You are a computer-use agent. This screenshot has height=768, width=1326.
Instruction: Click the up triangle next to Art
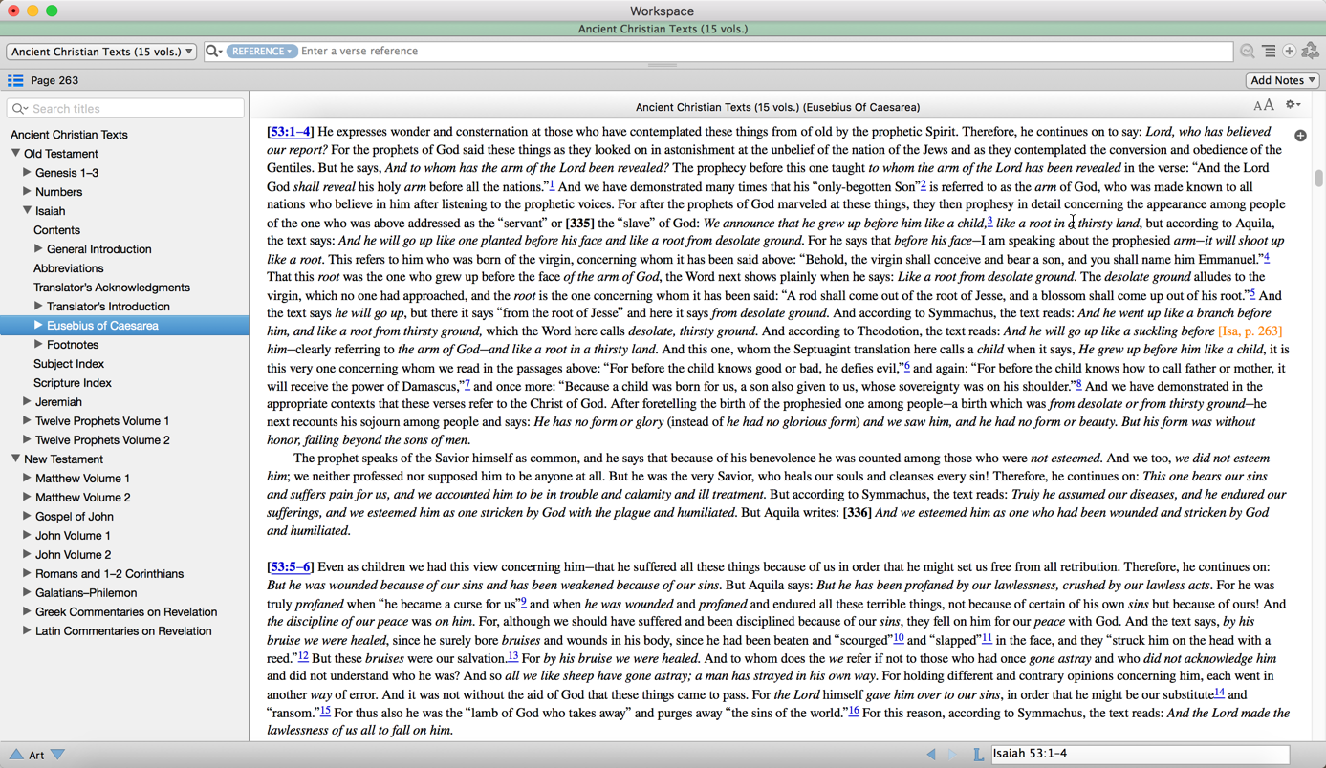[16, 755]
